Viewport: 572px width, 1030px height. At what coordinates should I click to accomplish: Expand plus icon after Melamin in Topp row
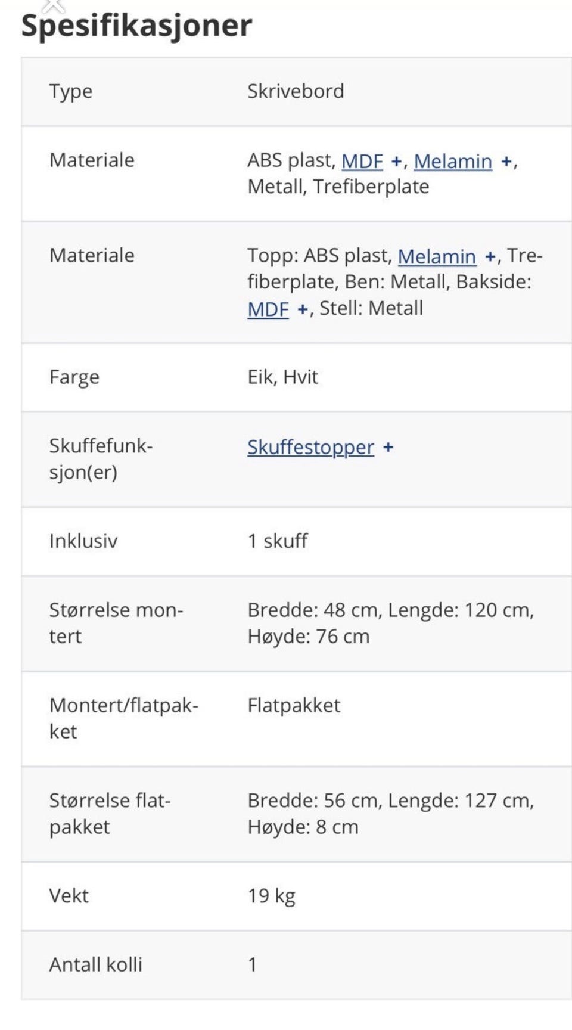(490, 256)
